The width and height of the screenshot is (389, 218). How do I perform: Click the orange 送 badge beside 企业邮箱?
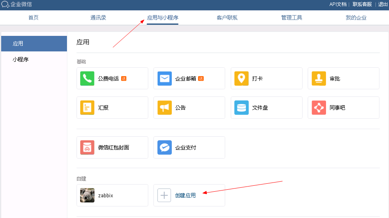coord(201,79)
